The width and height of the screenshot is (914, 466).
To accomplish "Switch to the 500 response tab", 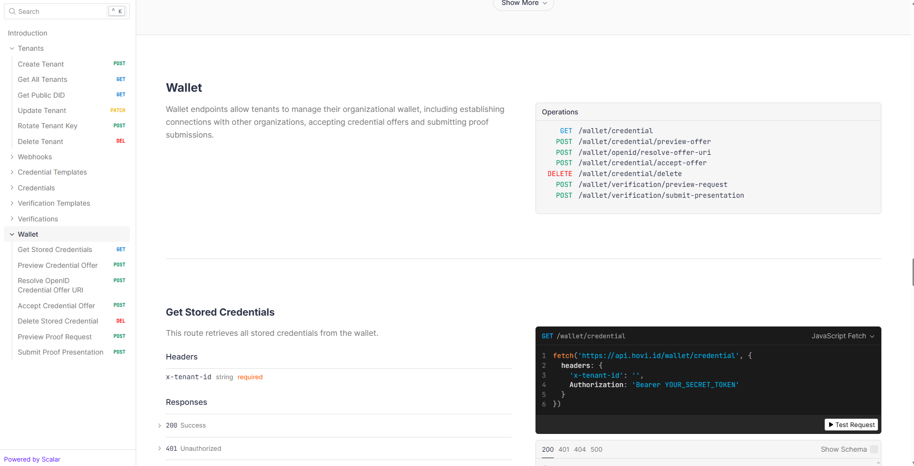I will (x=596, y=449).
